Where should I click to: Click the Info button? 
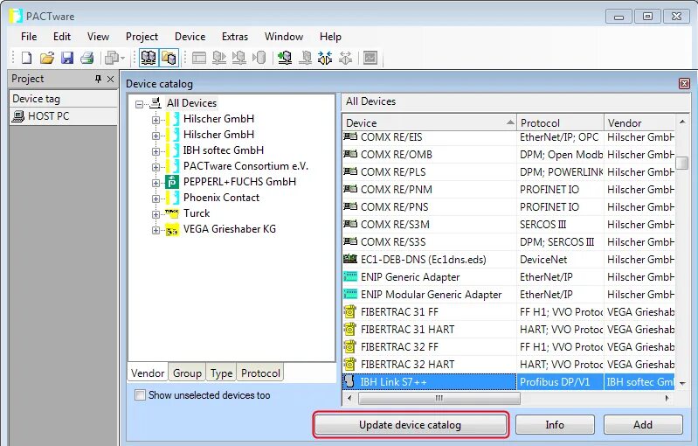pyautogui.click(x=555, y=425)
